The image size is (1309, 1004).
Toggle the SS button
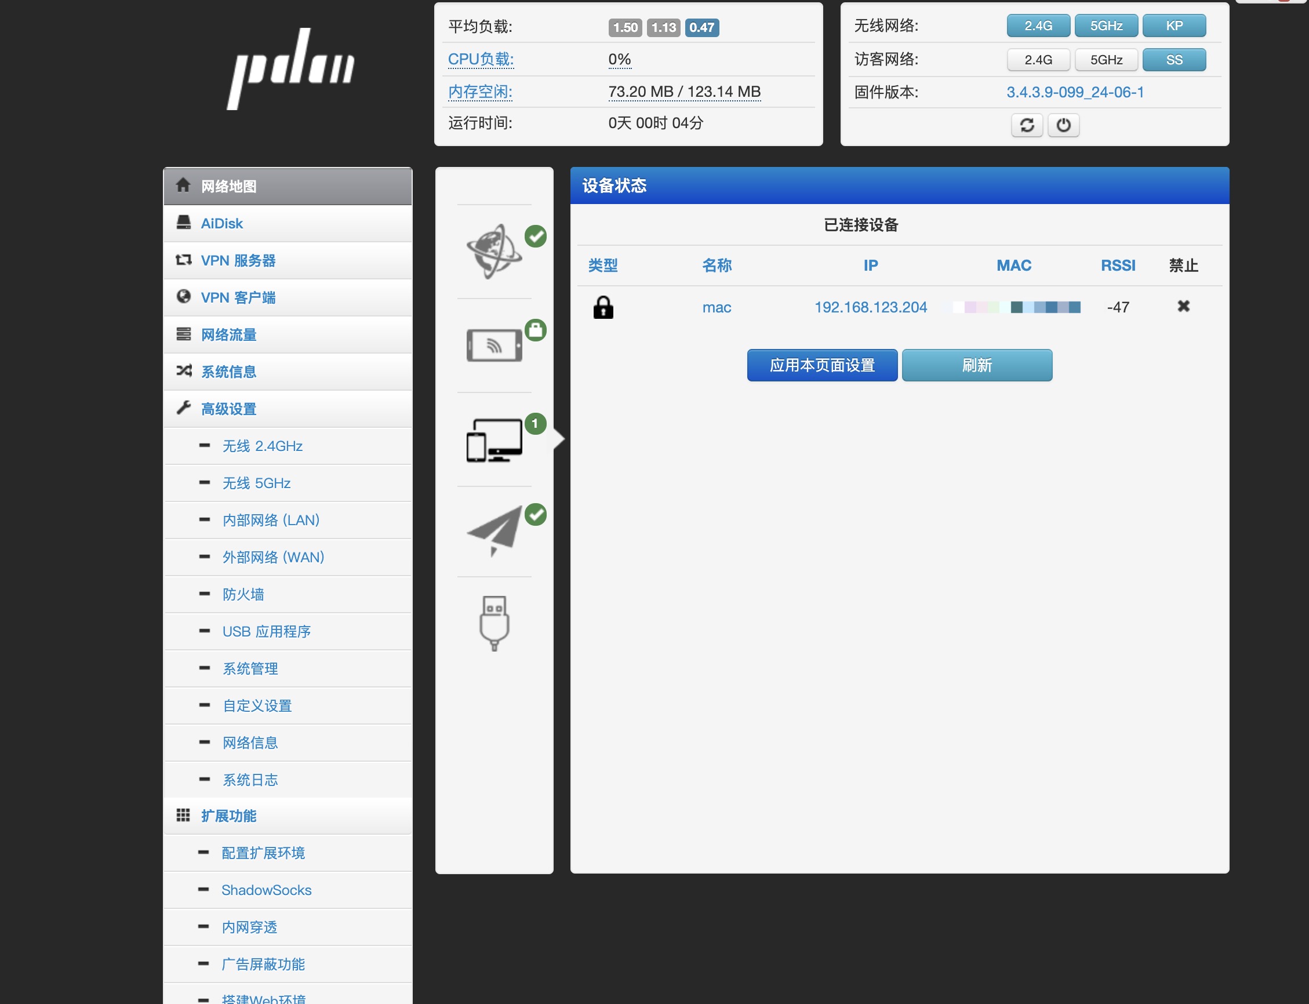(x=1173, y=60)
